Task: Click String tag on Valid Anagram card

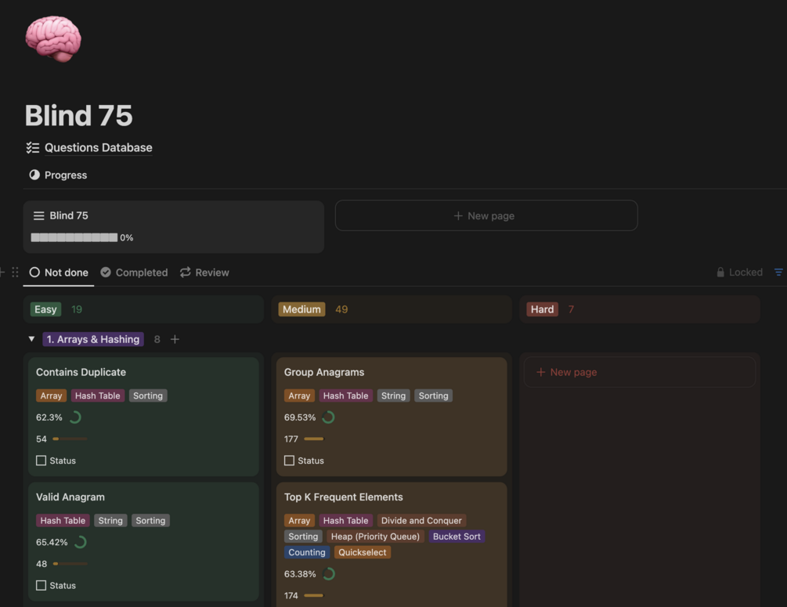Action: (110, 521)
